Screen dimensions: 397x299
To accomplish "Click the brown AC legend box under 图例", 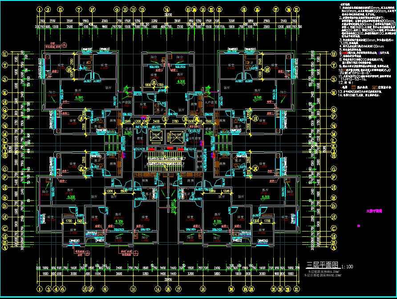I will 375,87.
